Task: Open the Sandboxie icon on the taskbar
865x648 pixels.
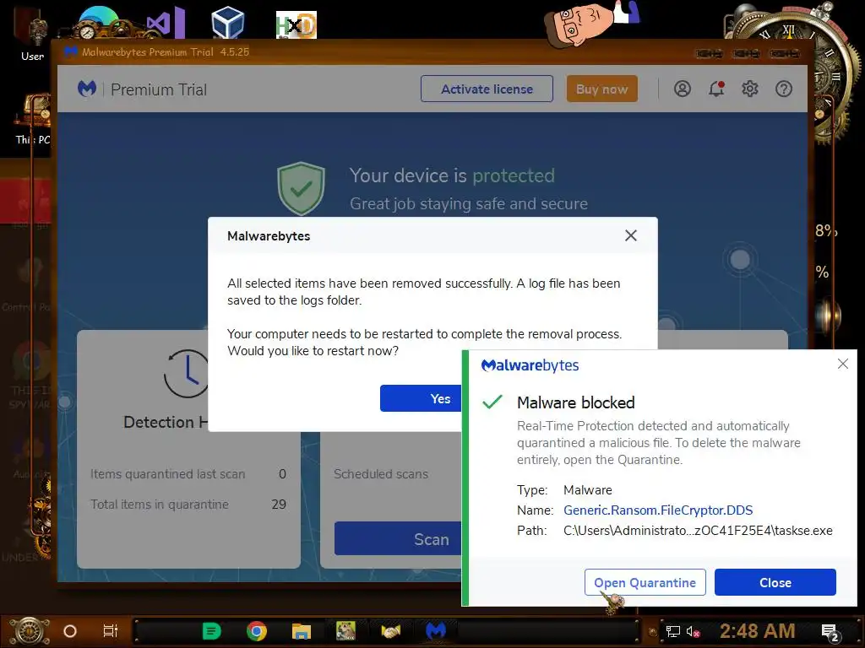Action: (x=345, y=631)
